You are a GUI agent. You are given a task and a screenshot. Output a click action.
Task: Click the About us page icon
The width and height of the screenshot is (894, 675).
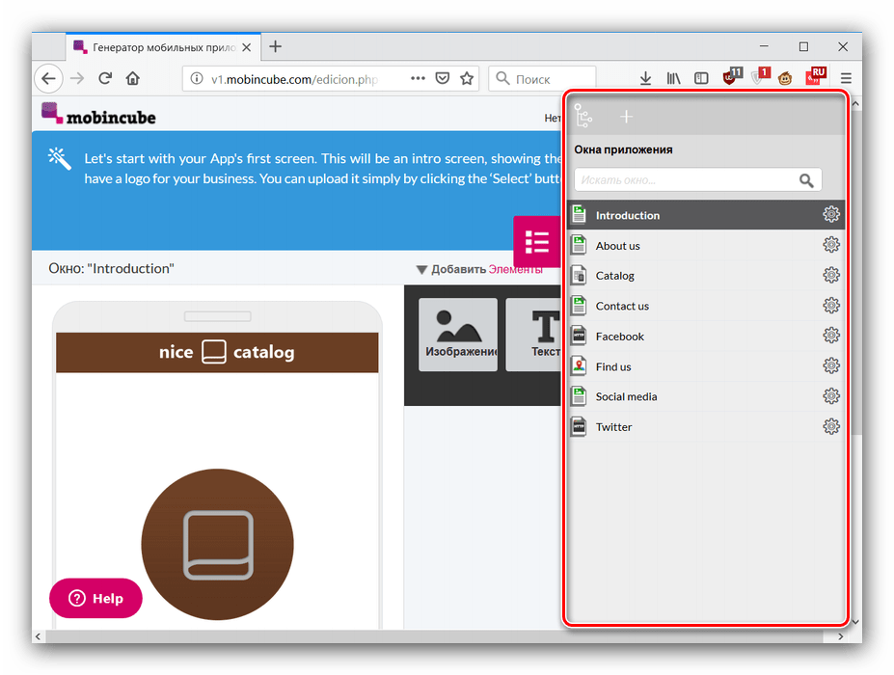pyautogui.click(x=579, y=245)
